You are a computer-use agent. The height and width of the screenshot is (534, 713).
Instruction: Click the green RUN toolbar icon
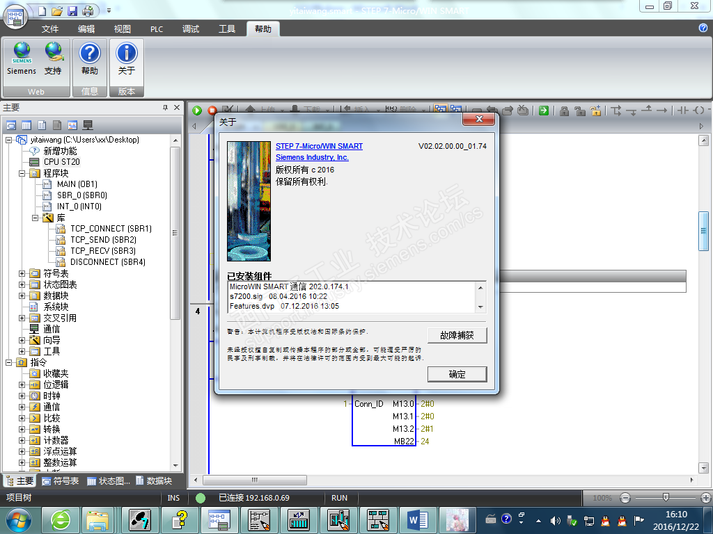pos(197,111)
